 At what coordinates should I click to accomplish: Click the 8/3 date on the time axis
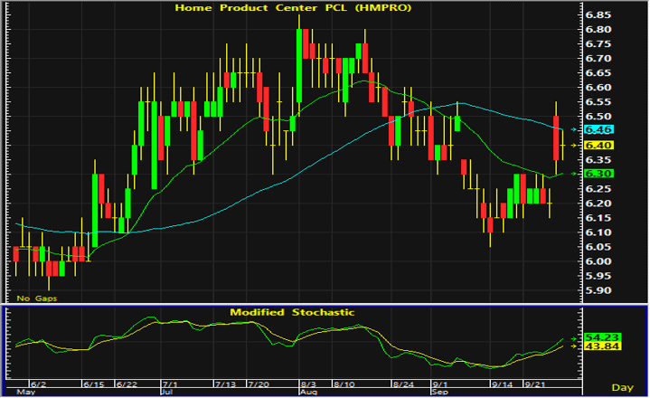tap(309, 384)
